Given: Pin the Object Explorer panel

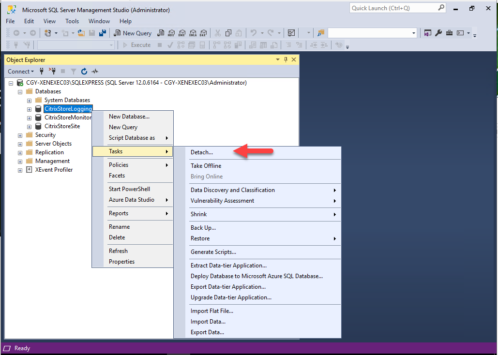Looking at the screenshot, I should 286,59.
